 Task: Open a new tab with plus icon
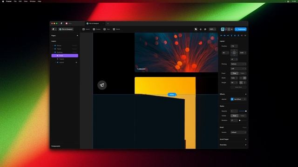(x=108, y=23)
